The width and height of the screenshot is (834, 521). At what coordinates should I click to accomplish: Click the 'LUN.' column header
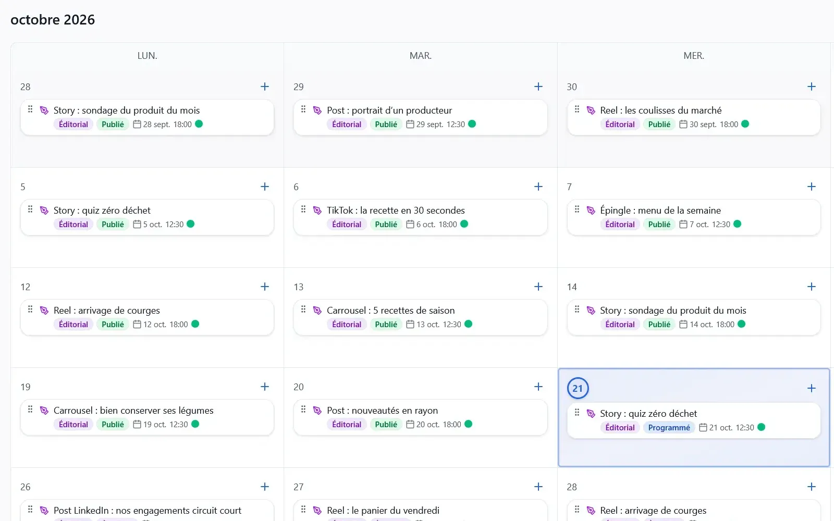pos(148,56)
